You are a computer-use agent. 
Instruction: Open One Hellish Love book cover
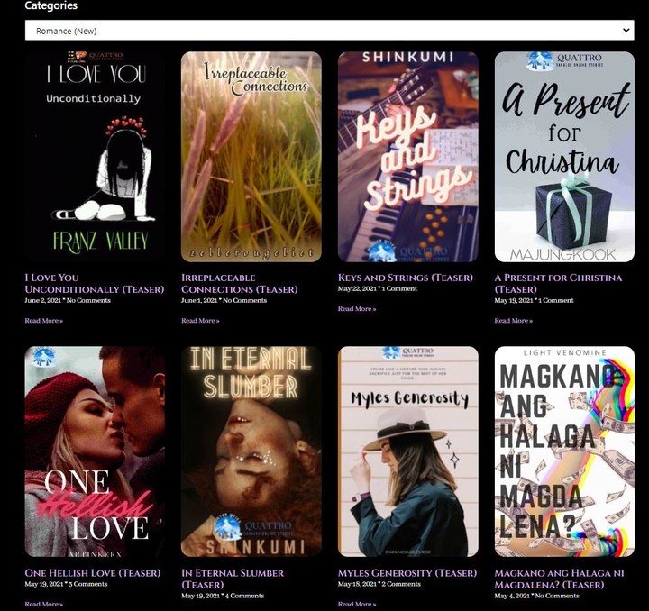coord(95,451)
